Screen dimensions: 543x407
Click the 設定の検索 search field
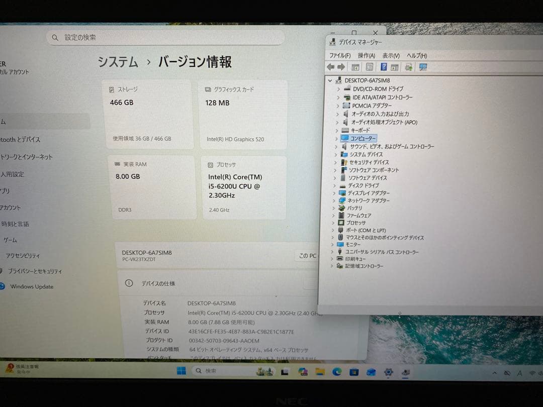[x=165, y=37]
